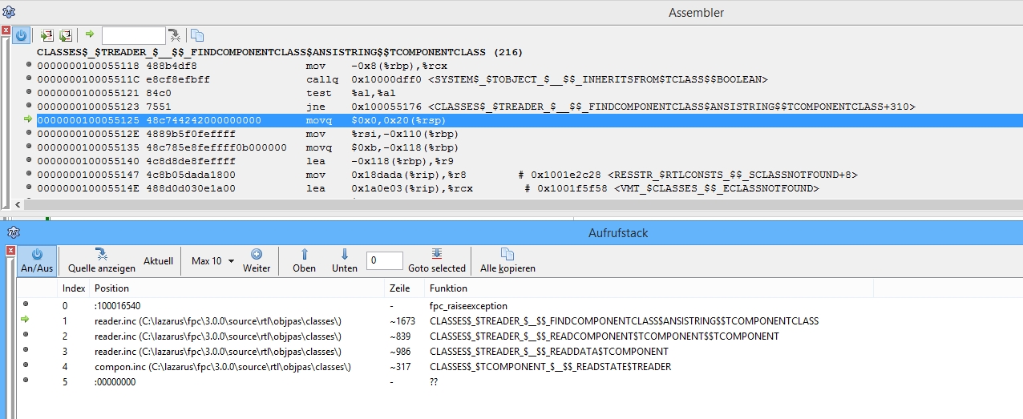Click the READDATA$TCOMPONENT function cell

pyautogui.click(x=549, y=351)
